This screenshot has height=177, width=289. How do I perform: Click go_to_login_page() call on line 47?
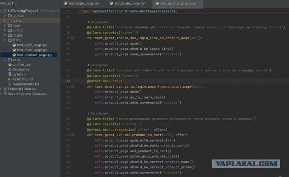148,97
